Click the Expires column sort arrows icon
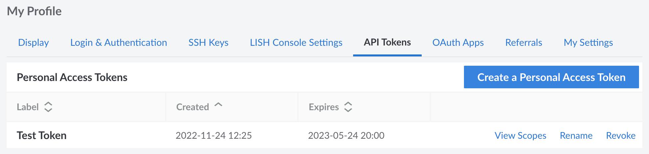Image resolution: width=649 pixels, height=154 pixels. [348, 107]
